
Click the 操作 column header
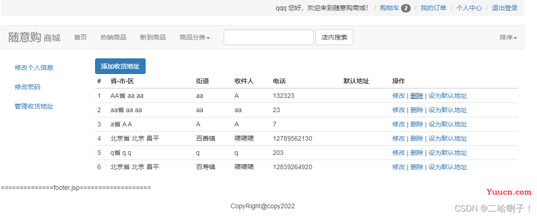(399, 81)
